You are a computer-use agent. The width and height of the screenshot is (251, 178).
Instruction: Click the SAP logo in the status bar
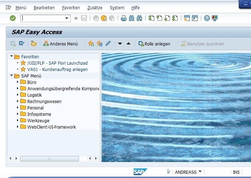140,172
